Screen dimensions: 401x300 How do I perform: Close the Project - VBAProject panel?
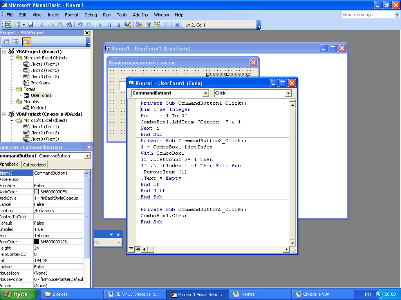click(87, 33)
